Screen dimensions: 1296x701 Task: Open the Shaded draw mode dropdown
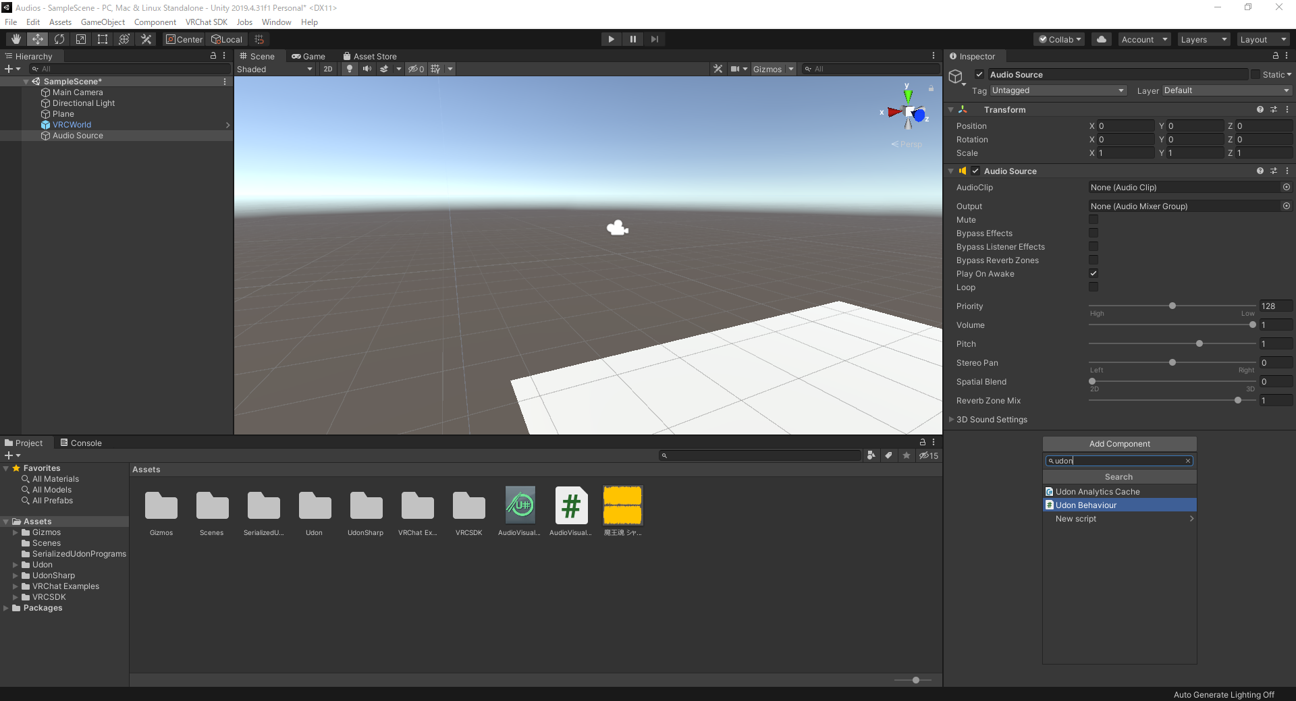coord(275,69)
